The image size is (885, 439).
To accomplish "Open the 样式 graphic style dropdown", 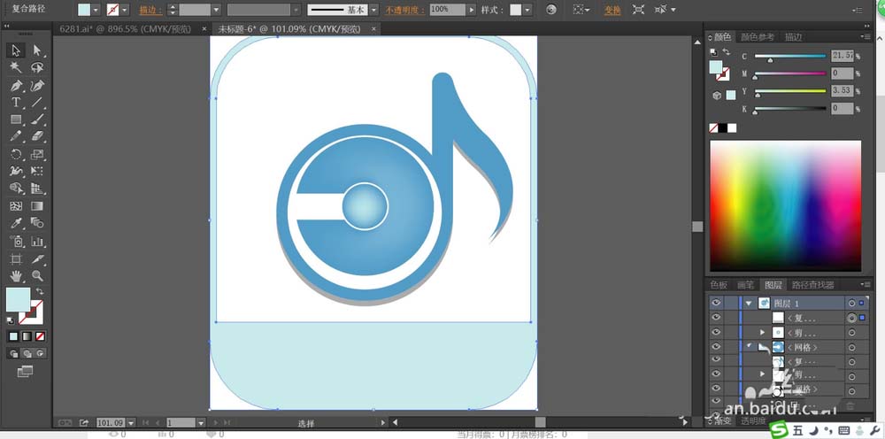I will [527, 10].
